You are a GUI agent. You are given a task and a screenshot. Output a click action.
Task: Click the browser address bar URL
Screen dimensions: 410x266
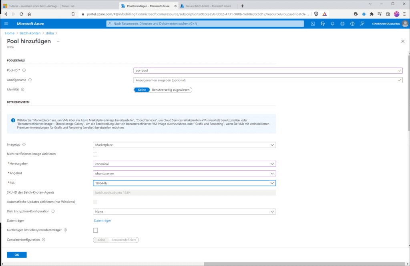(197, 14)
